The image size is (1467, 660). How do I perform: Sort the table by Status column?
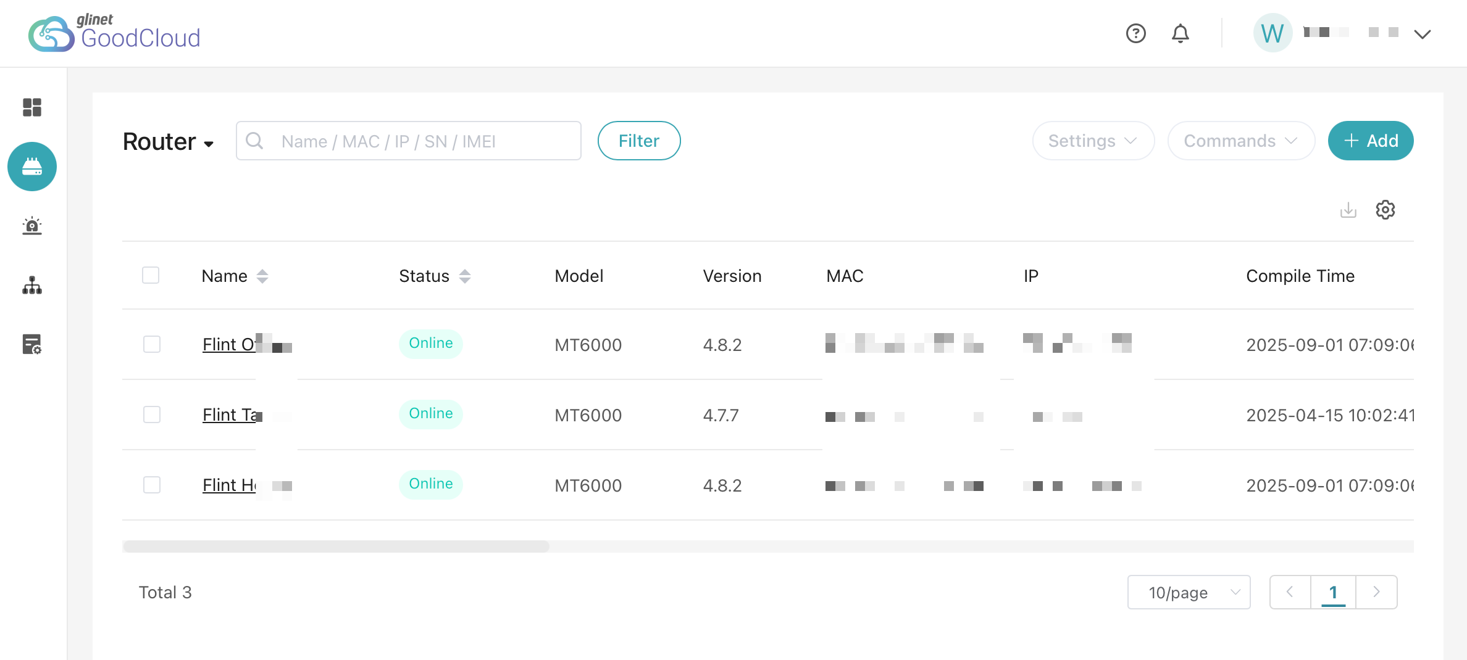pyautogui.click(x=465, y=276)
